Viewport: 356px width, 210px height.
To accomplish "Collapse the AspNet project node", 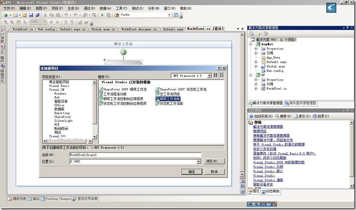I will click(x=251, y=44).
